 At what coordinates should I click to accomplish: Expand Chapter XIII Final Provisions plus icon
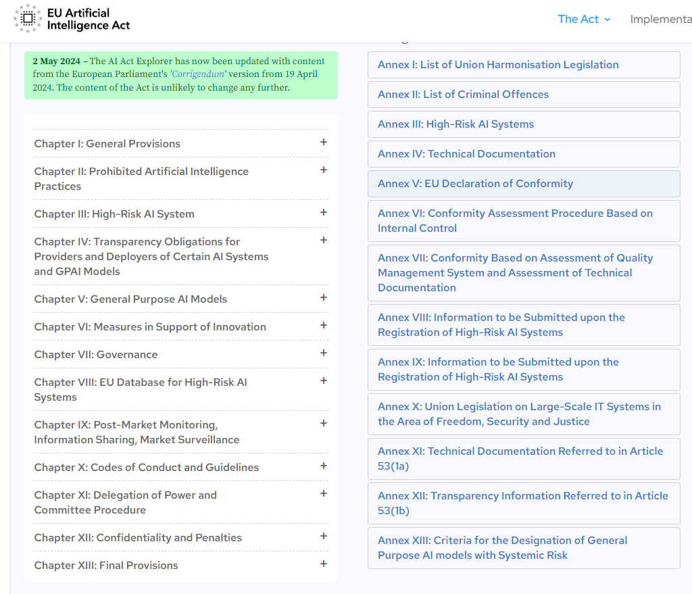pos(324,564)
